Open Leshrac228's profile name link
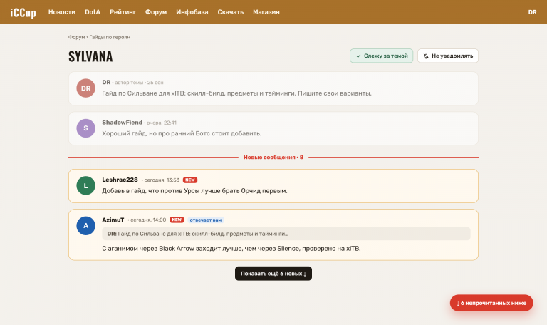The width and height of the screenshot is (547, 325). point(120,180)
